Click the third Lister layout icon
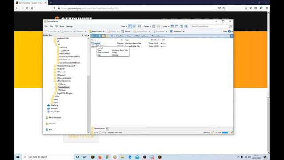The image size is (284, 160). pyautogui.click(x=181, y=26)
